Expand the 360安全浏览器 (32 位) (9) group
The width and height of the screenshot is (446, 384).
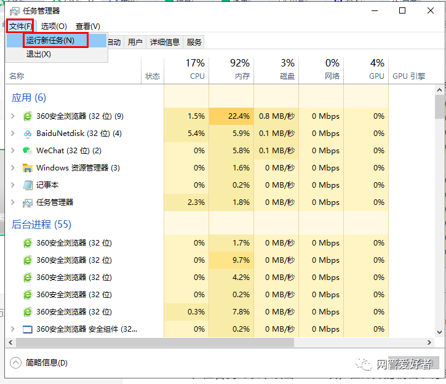click(13, 116)
